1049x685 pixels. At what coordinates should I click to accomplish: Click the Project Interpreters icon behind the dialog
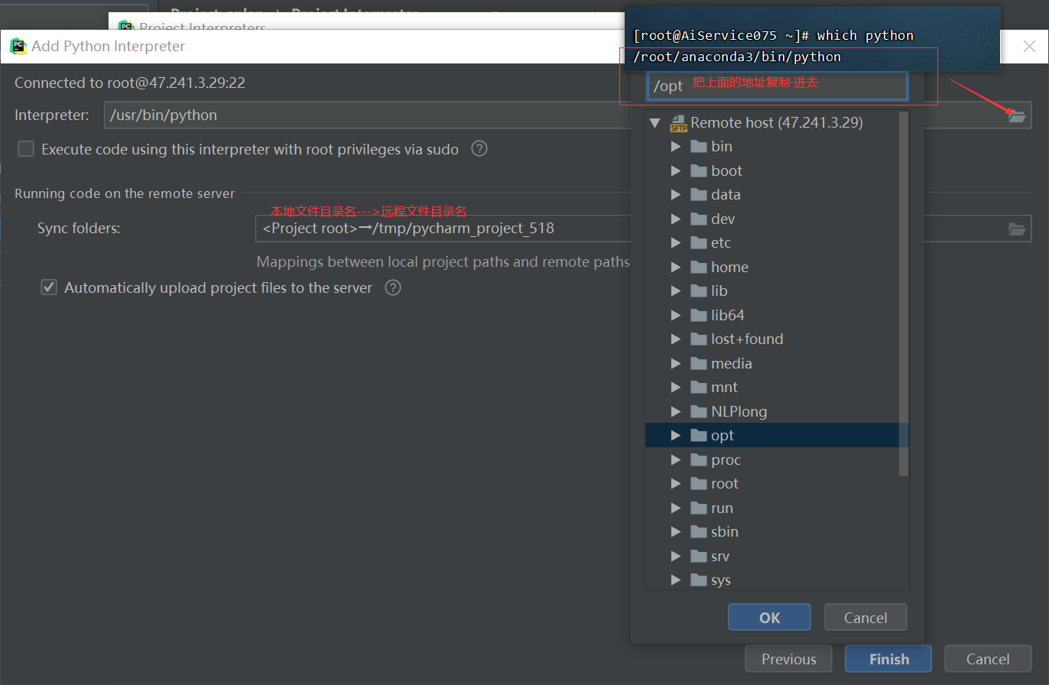pos(125,26)
